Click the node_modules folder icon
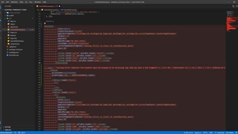This screenshot has height=134, width=238. [x=7, y=13]
